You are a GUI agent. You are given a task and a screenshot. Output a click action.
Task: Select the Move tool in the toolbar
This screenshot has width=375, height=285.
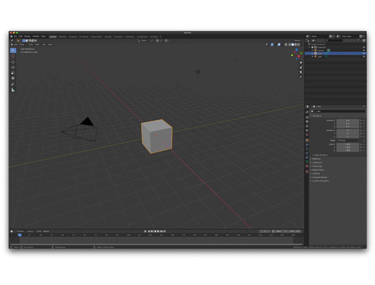(13, 62)
